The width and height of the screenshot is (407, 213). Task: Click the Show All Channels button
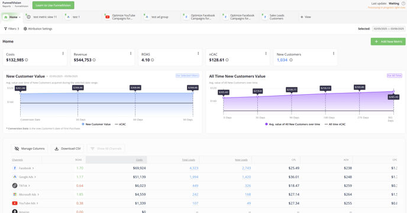coord(106,149)
